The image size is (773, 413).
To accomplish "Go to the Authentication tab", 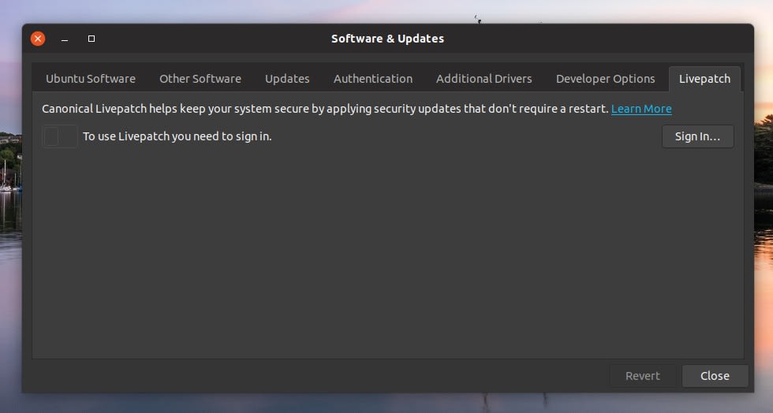I will (x=373, y=79).
